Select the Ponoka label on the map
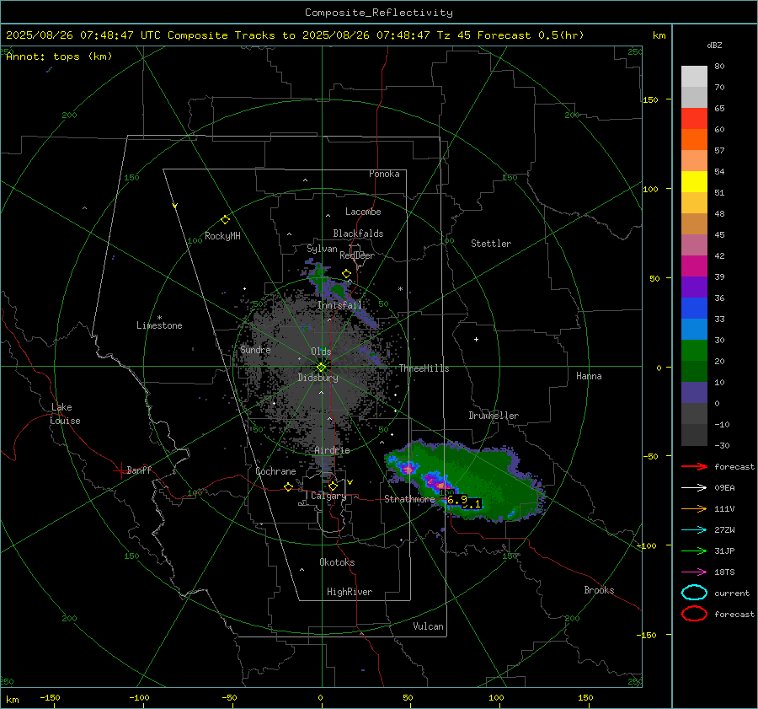This screenshot has width=758, height=709. [x=384, y=174]
